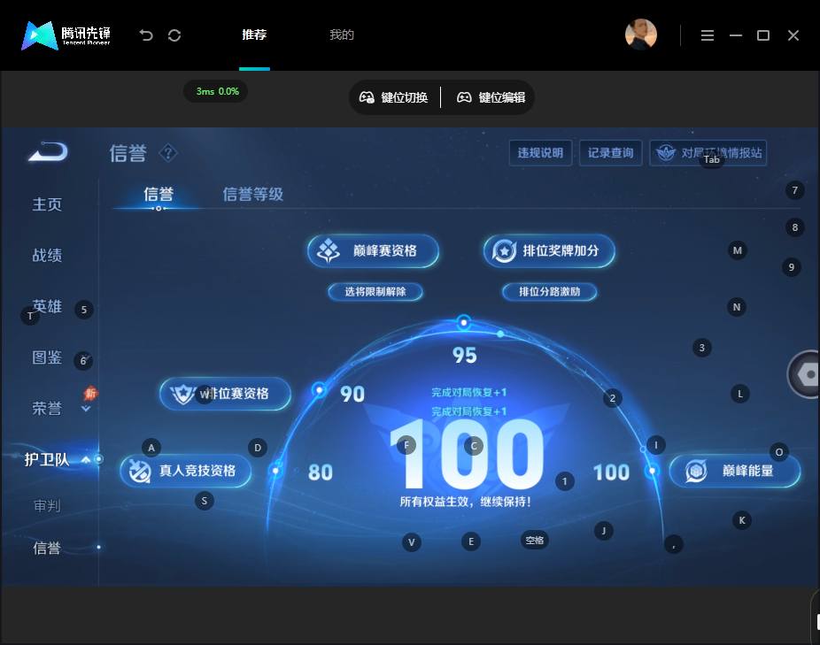820x645 pixels.
Task: Go to 战绩 in the sidebar
Action: click(x=47, y=255)
